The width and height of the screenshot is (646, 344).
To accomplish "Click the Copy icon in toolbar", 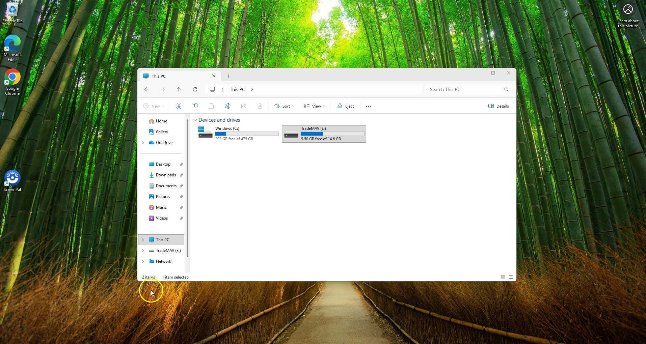I will tap(195, 106).
